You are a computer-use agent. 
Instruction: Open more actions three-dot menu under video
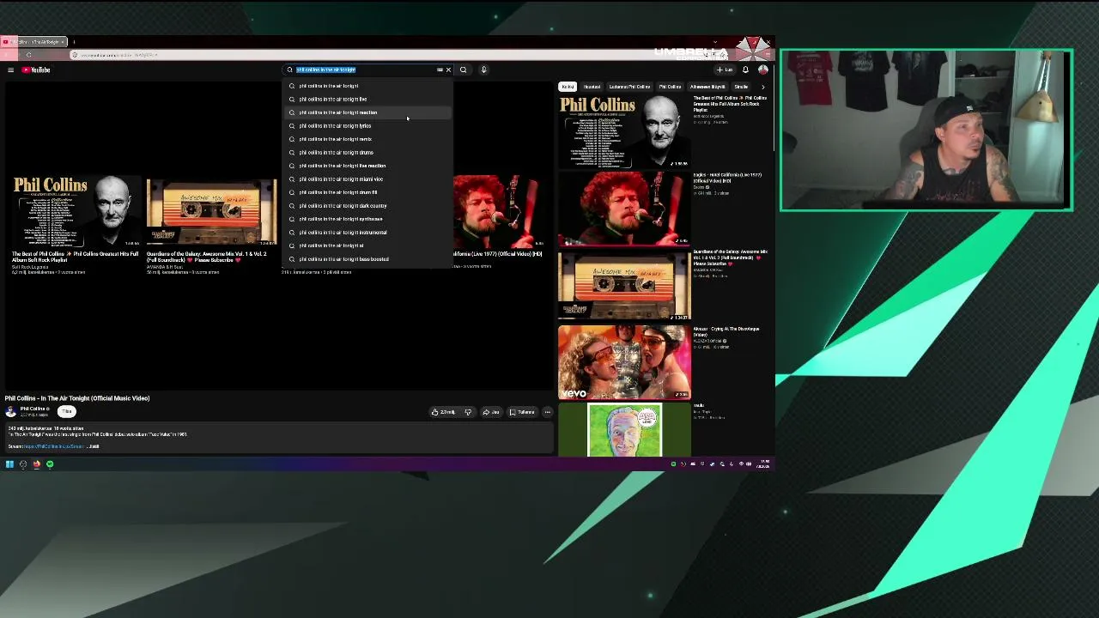coord(547,412)
